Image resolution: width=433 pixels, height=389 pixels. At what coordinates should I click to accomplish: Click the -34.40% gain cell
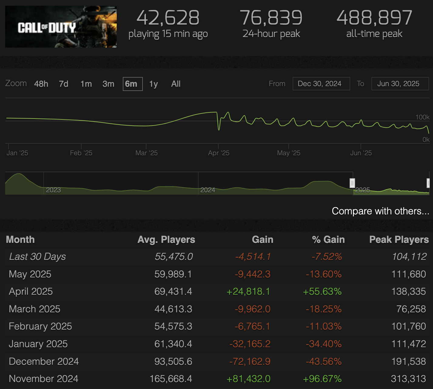[324, 344]
